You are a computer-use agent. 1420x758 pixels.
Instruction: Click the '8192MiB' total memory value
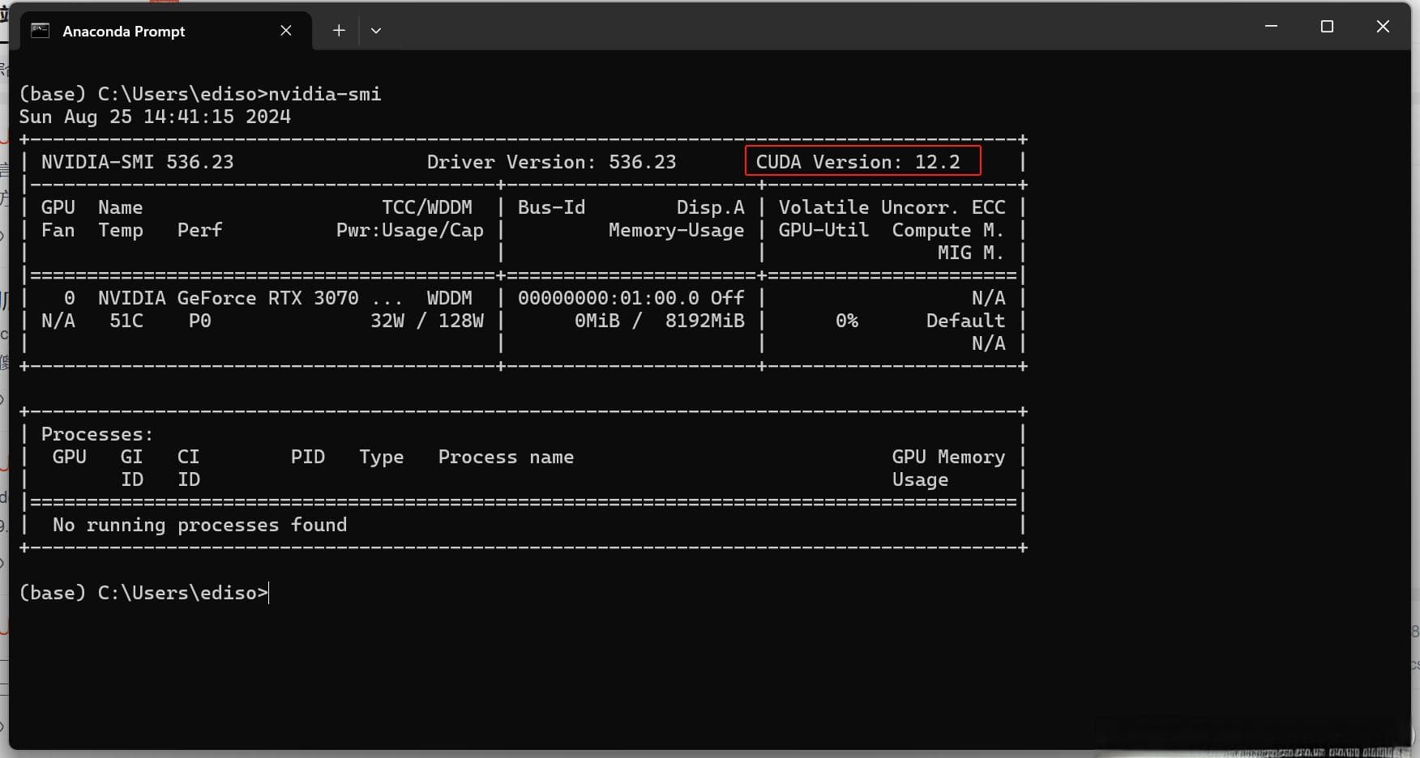[705, 321]
